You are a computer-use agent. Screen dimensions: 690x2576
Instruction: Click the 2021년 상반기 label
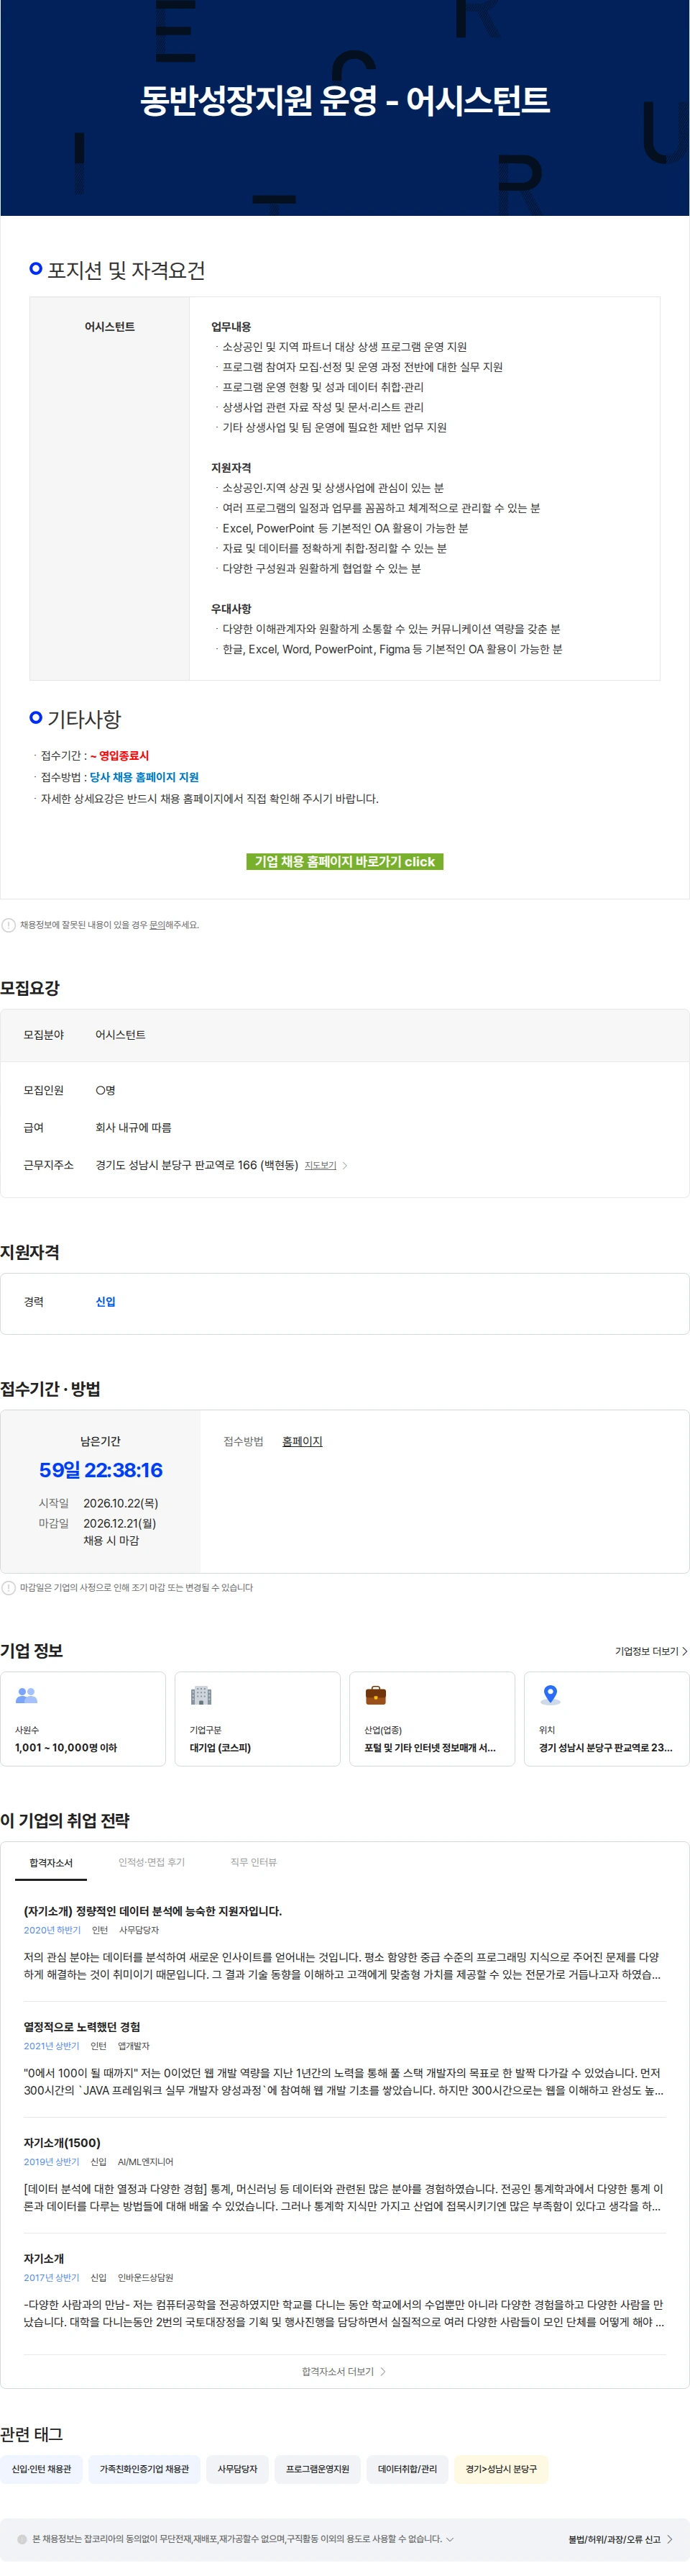click(52, 2046)
